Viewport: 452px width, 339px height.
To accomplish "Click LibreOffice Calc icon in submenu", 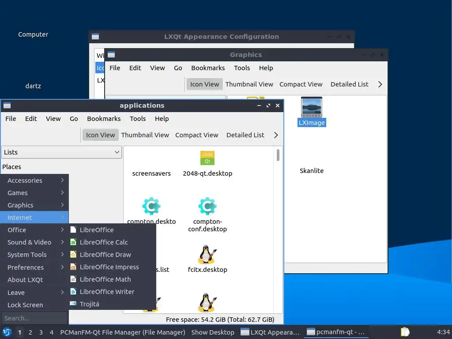I will coord(73,242).
